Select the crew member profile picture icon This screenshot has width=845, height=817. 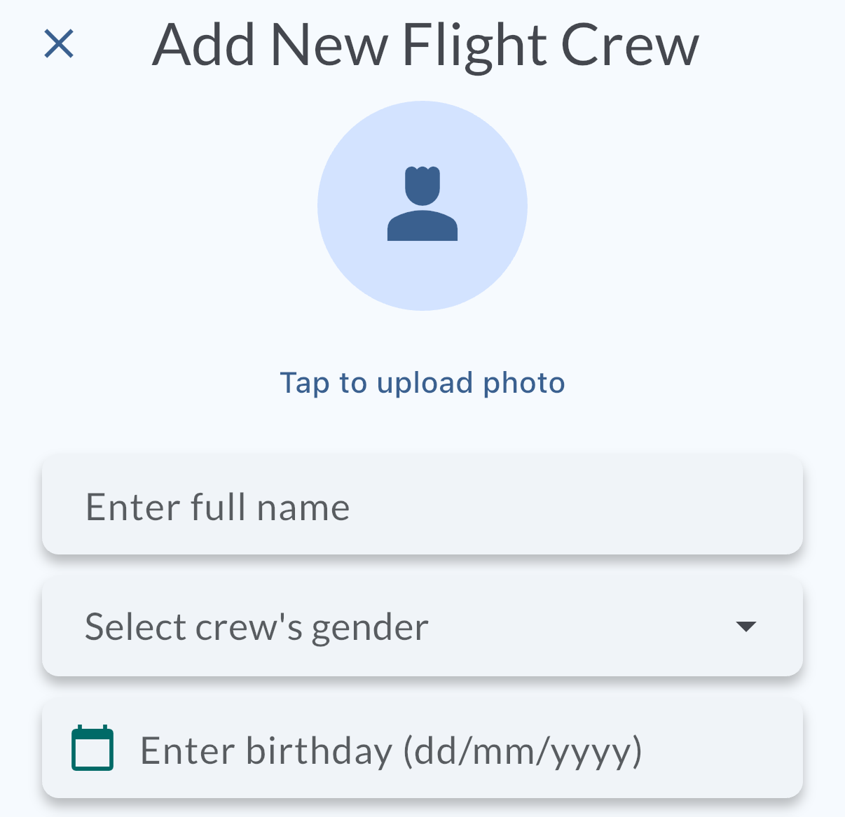tap(422, 204)
